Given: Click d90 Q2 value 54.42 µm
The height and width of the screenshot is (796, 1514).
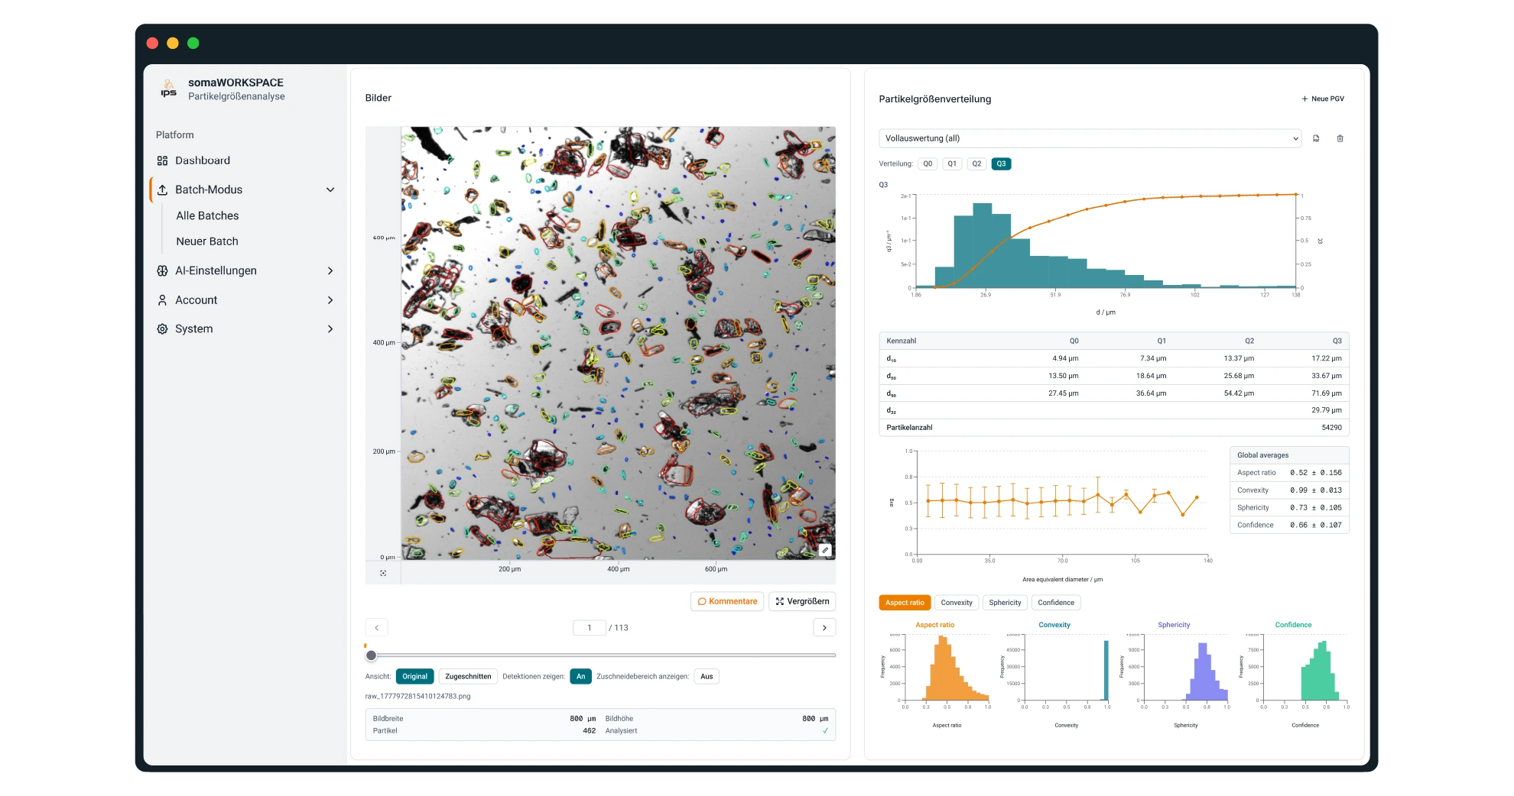Looking at the screenshot, I should 1239,393.
